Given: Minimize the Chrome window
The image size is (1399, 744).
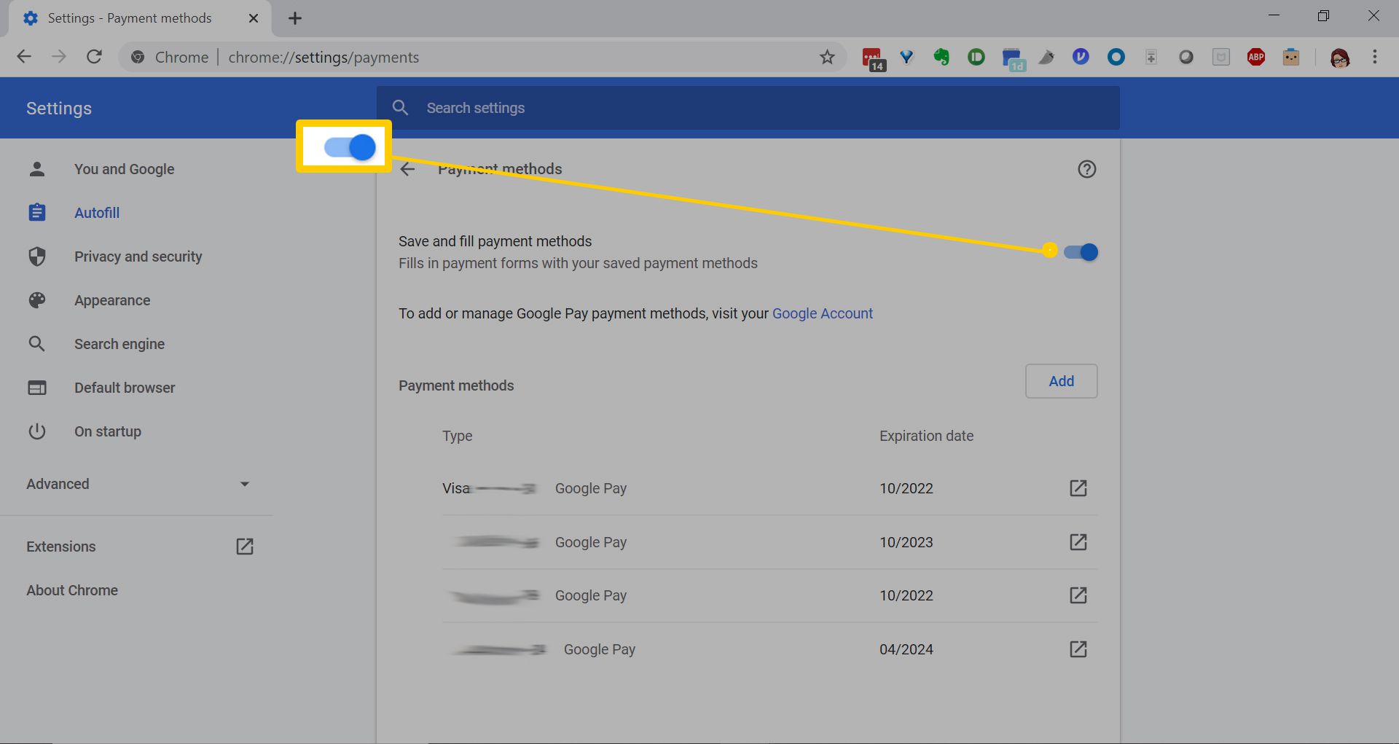Looking at the screenshot, I should coord(1274,16).
